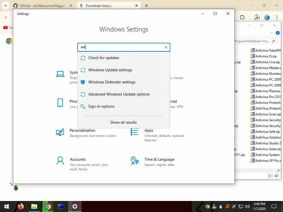This screenshot has height=212, width=283.
Task: Select Antivirus Live.zip file
Action: [265, 62]
